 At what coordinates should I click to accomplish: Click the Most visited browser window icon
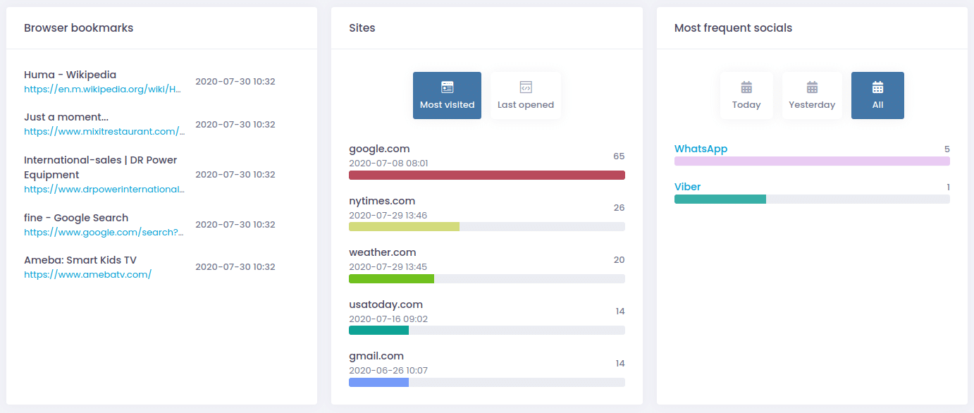point(447,87)
